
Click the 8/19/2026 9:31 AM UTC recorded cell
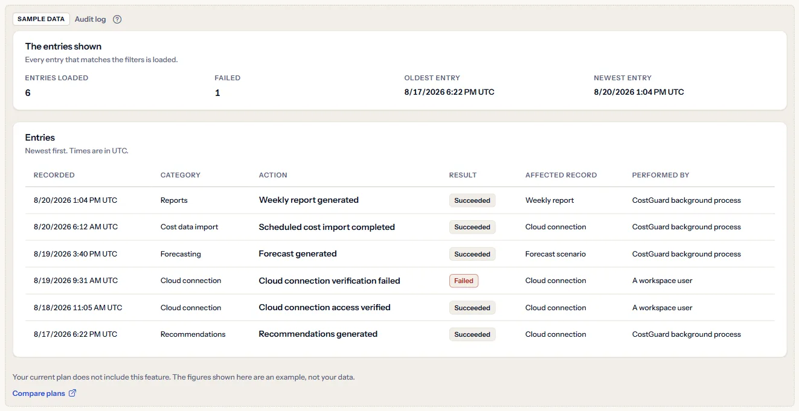pos(75,281)
